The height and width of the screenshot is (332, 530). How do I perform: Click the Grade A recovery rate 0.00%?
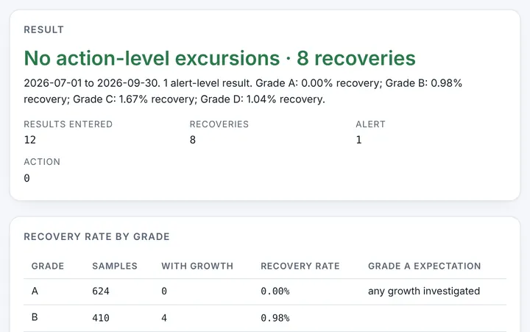pos(275,291)
